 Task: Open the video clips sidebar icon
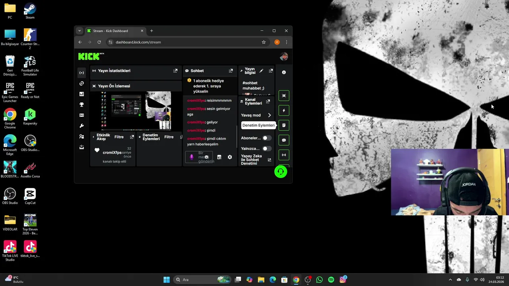coord(82,115)
